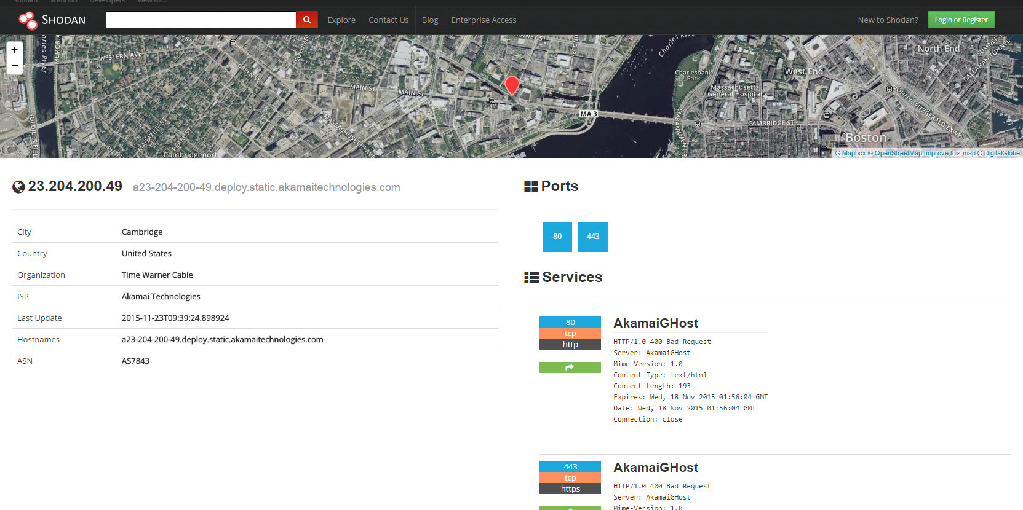Click the globe icon beside 23.204.200.49

point(18,187)
